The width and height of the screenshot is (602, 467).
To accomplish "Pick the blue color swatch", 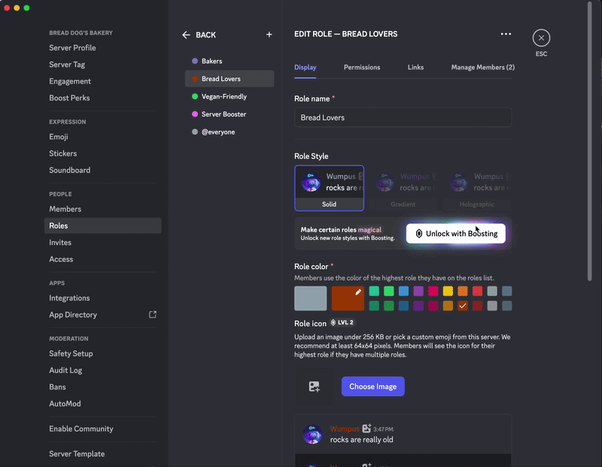I will (403, 291).
